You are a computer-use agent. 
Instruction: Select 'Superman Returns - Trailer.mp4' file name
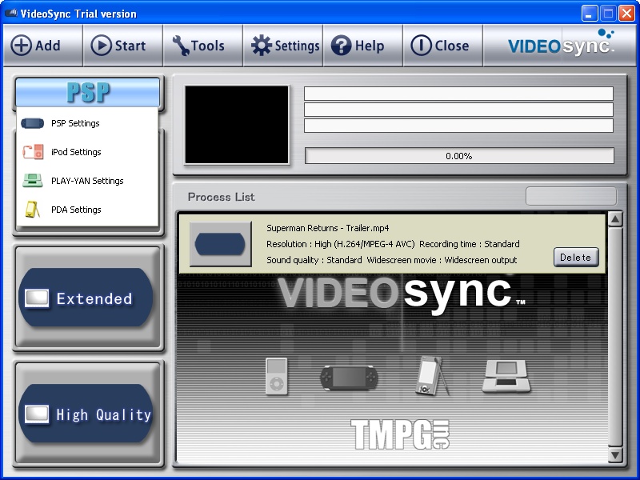328,228
